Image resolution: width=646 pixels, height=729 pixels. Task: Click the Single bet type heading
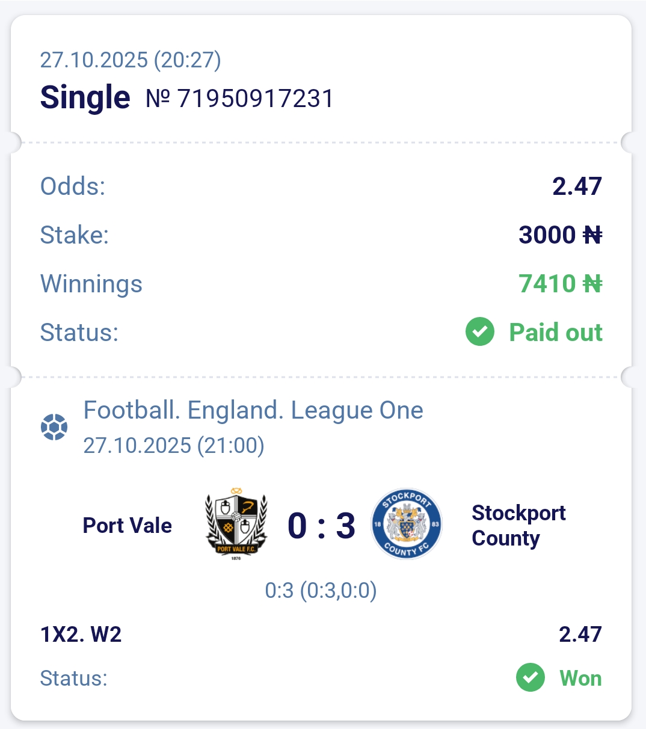(85, 97)
